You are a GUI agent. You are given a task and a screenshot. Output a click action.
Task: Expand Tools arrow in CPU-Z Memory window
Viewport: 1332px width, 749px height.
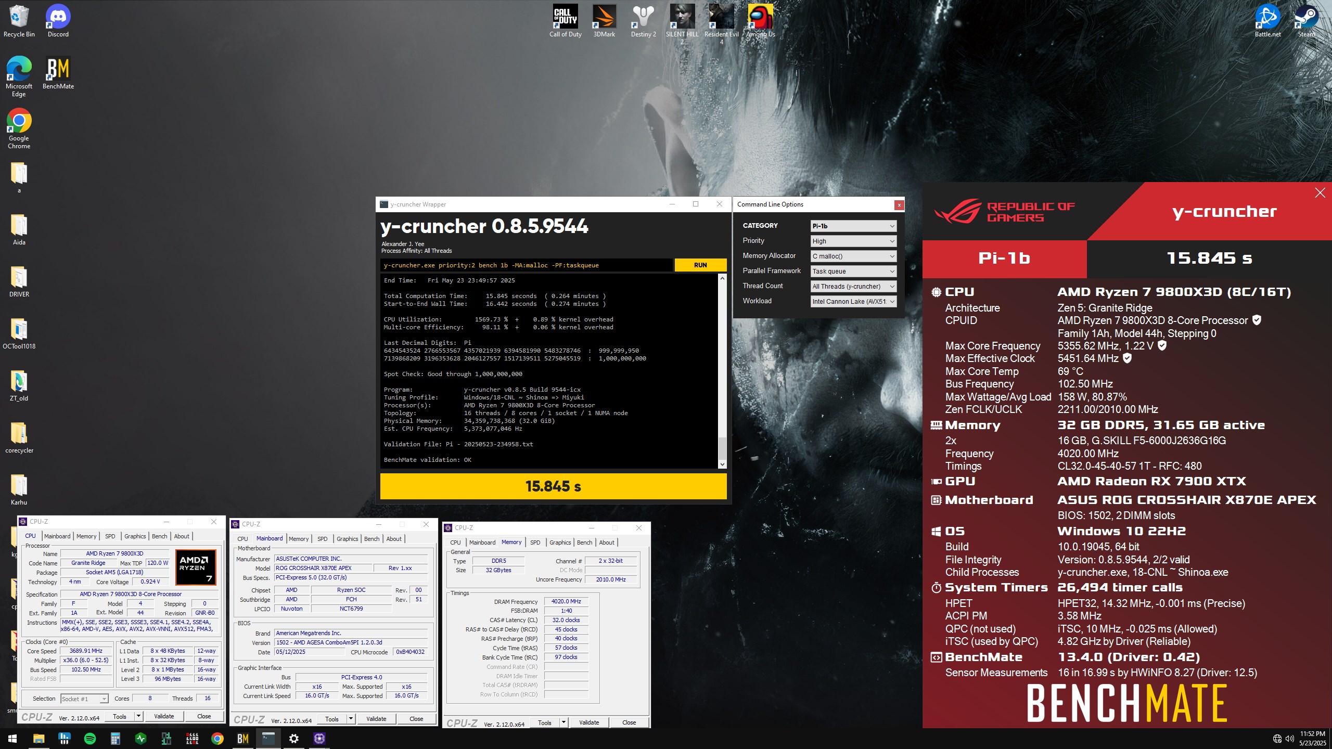click(563, 722)
